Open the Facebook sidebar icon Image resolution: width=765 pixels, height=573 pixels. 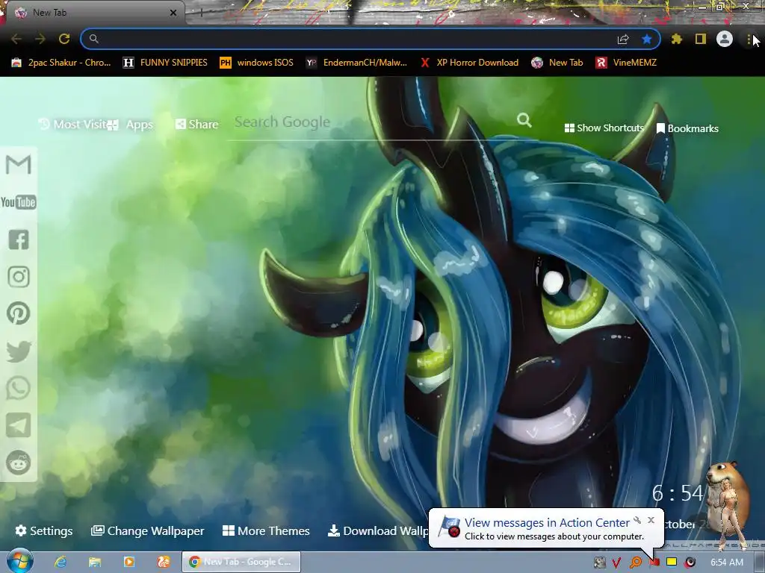(19, 239)
